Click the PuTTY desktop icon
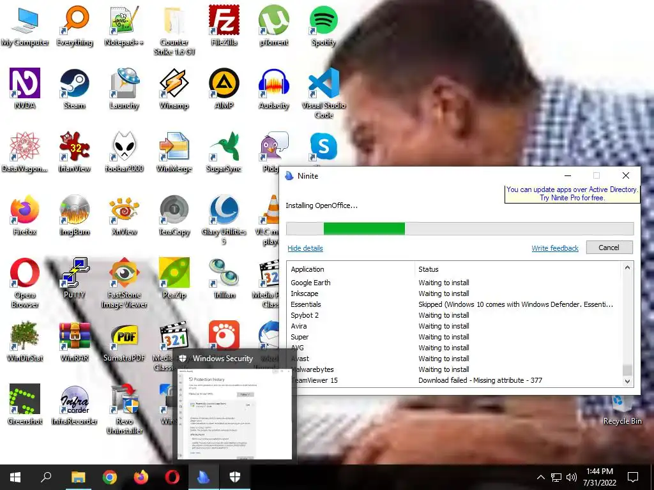Image resolution: width=654 pixels, height=490 pixels. tap(75, 278)
